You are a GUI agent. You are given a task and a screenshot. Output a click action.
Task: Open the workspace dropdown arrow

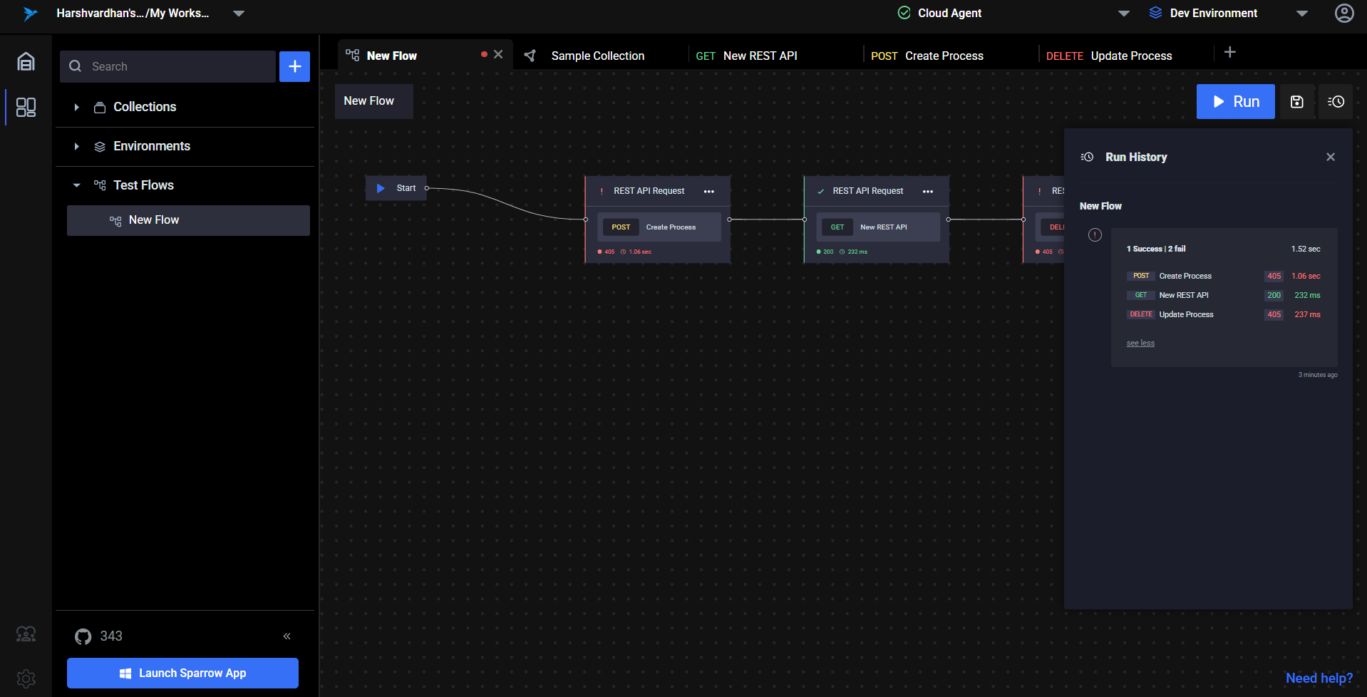239,14
